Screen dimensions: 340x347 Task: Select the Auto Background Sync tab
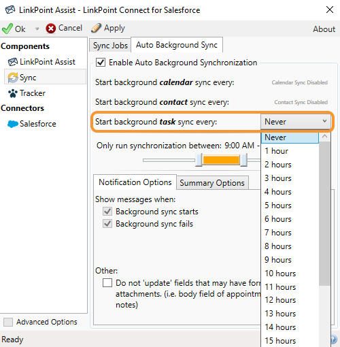177,45
